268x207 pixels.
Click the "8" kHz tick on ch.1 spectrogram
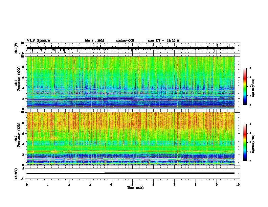coord(23,67)
